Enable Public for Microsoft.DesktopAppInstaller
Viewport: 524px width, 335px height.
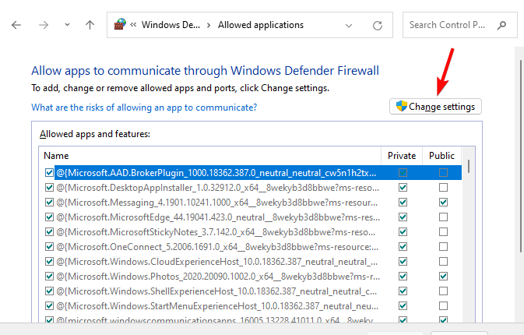pyautogui.click(x=442, y=188)
